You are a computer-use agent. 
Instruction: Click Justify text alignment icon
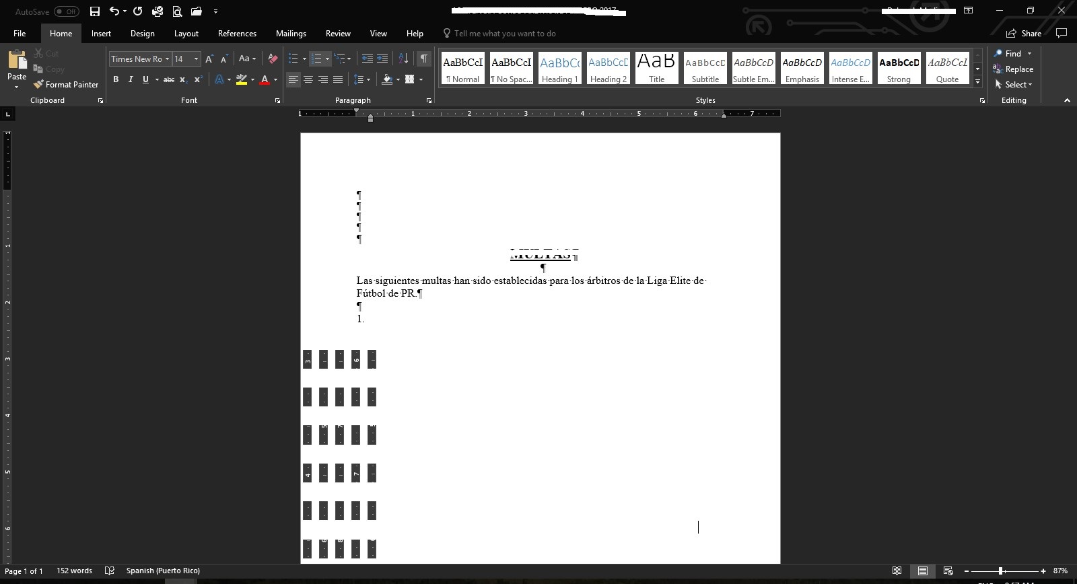(x=338, y=79)
